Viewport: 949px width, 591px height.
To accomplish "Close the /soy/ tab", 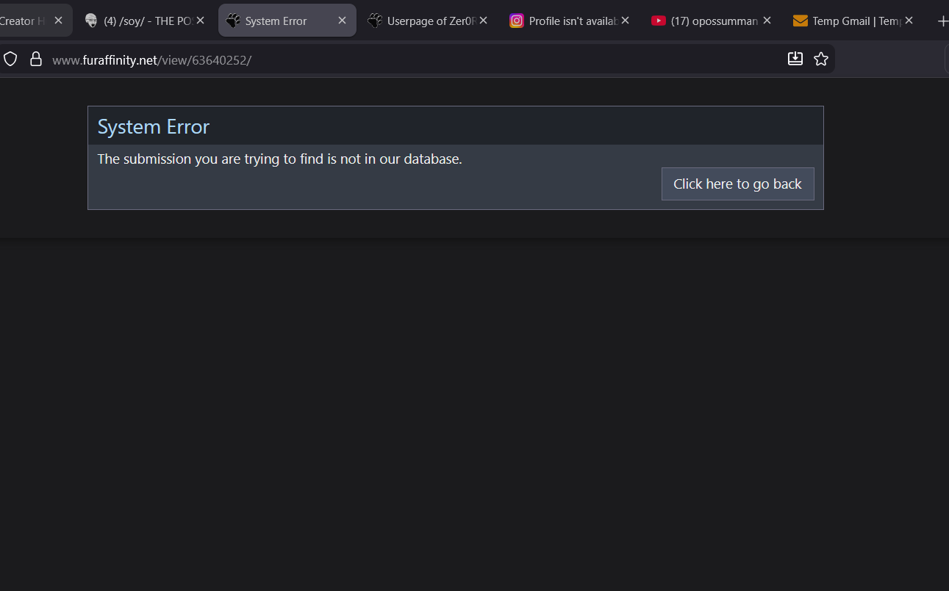I will coord(200,21).
